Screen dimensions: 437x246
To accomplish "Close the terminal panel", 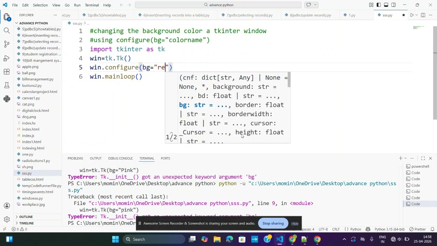I will pos(430,158).
